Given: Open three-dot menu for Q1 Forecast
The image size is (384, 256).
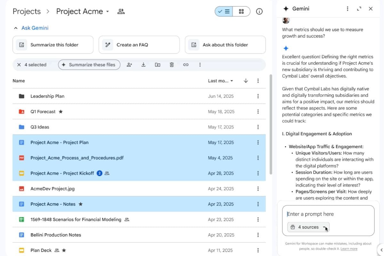Looking at the screenshot, I should pos(258,112).
